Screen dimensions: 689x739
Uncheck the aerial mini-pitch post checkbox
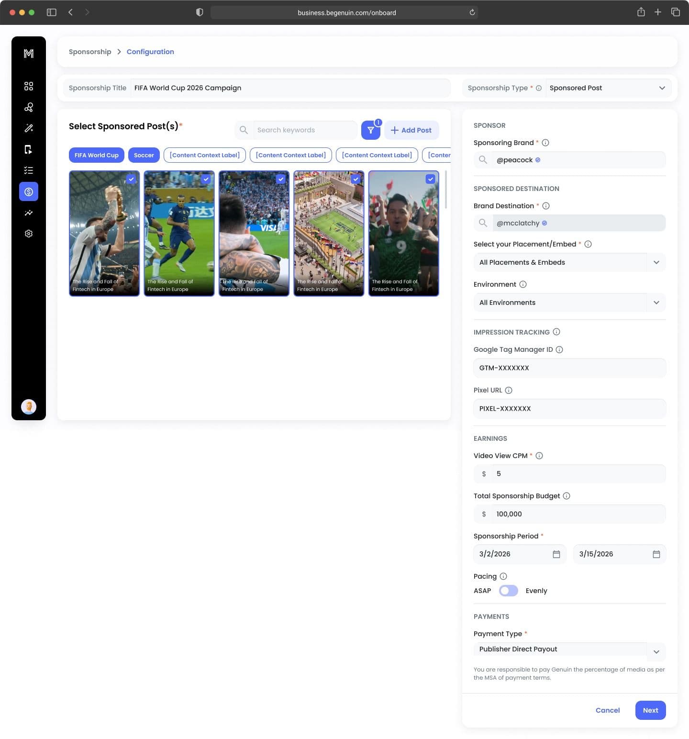pyautogui.click(x=356, y=179)
